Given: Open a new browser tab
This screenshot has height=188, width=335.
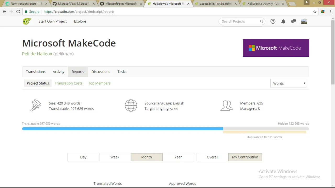Looking at the screenshot, I should (292, 4).
